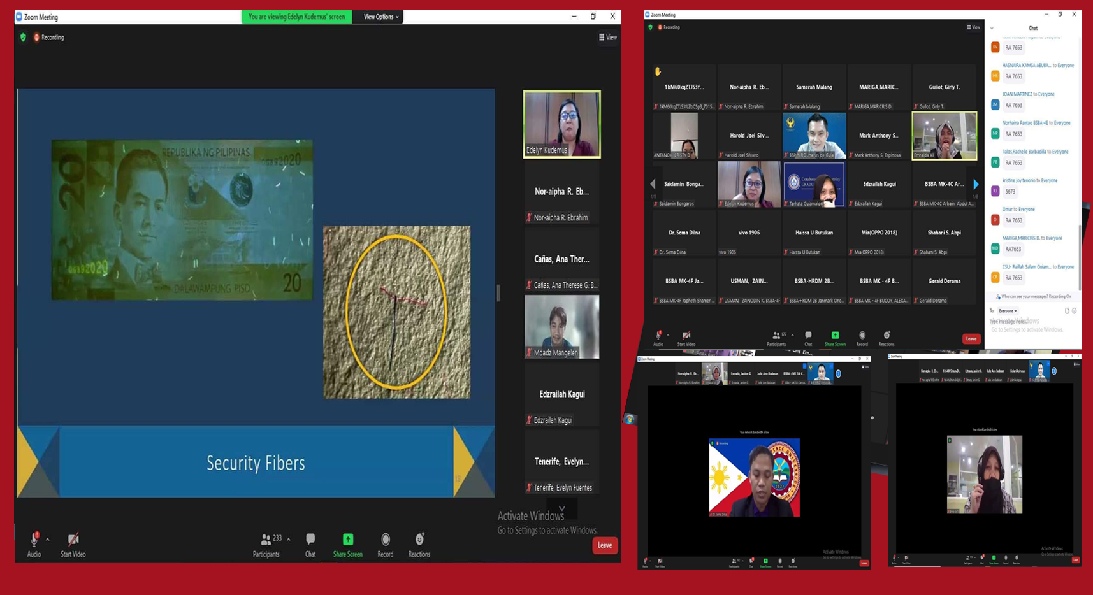The height and width of the screenshot is (595, 1093).
Task: Click the shared Security Fibers slide
Action: 256,293
